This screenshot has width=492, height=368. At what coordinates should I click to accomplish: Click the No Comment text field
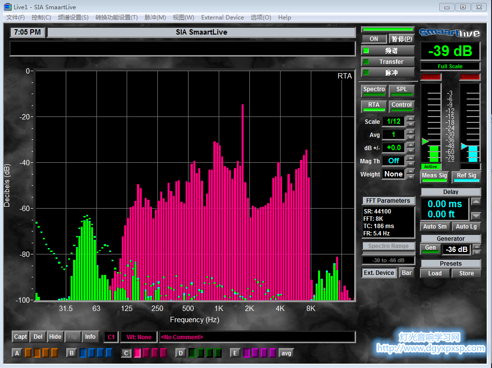tap(257, 337)
